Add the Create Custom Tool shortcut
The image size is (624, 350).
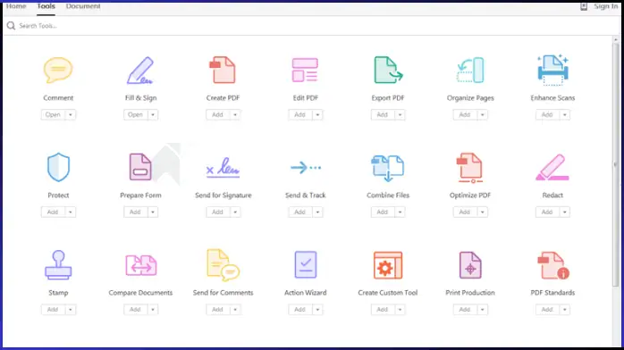(383, 310)
